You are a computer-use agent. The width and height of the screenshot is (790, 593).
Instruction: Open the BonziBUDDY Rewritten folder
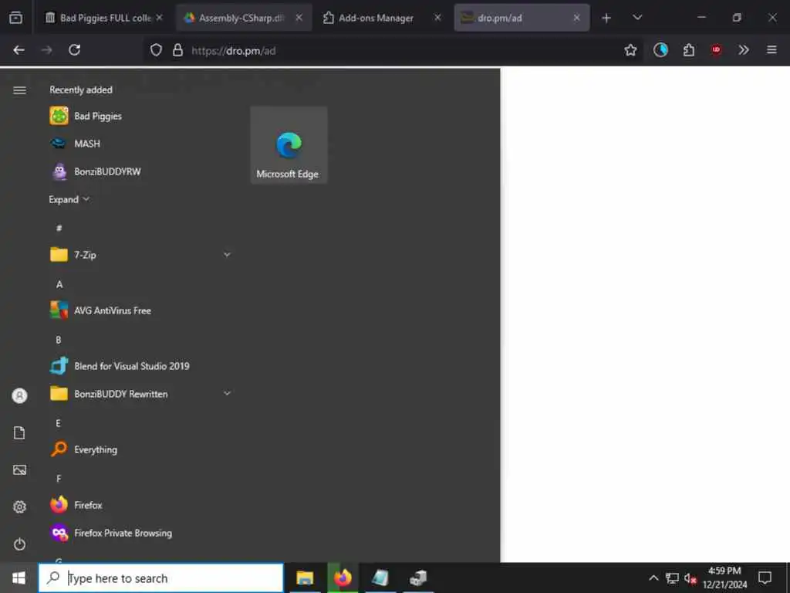pos(141,394)
